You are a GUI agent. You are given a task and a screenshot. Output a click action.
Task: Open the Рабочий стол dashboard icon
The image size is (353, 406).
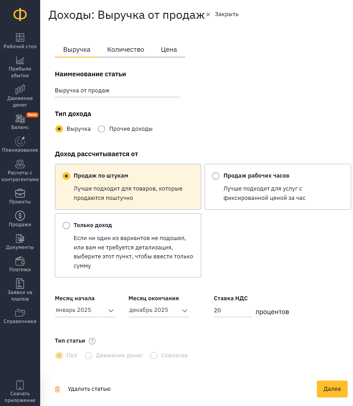pyautogui.click(x=20, y=37)
